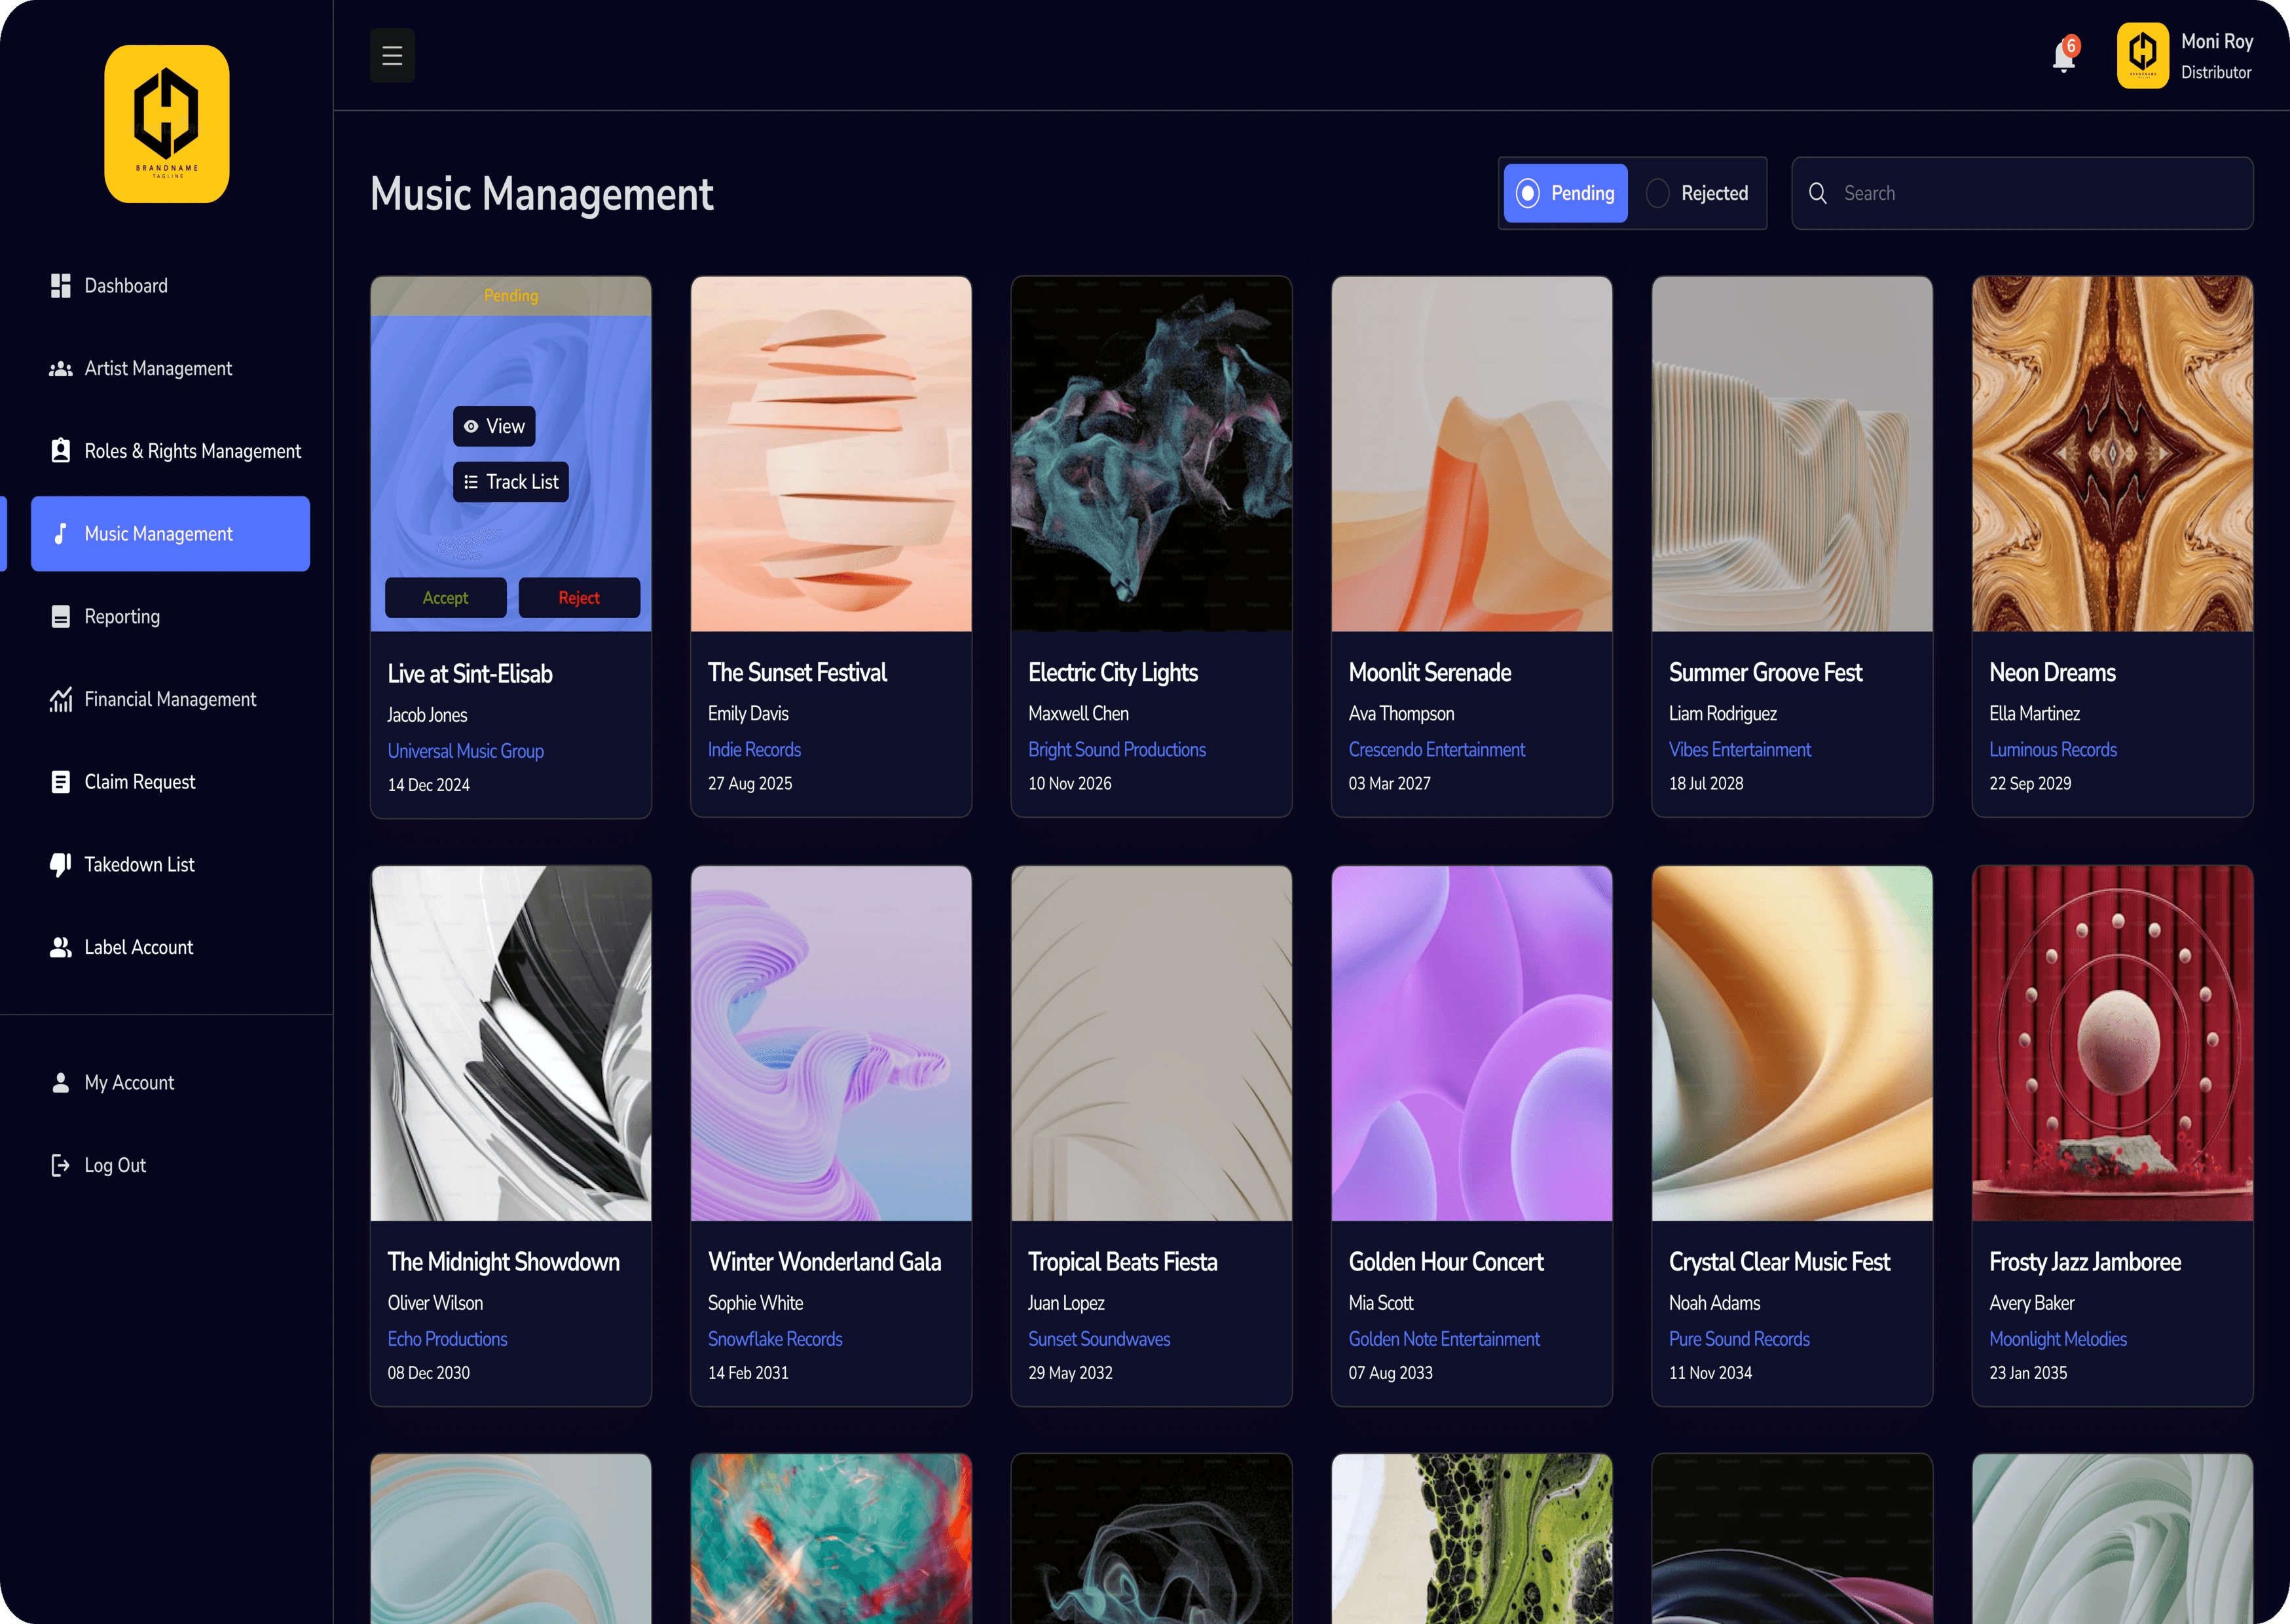2290x1624 pixels.
Task: Select the Rejected filter radio
Action: 1698,193
